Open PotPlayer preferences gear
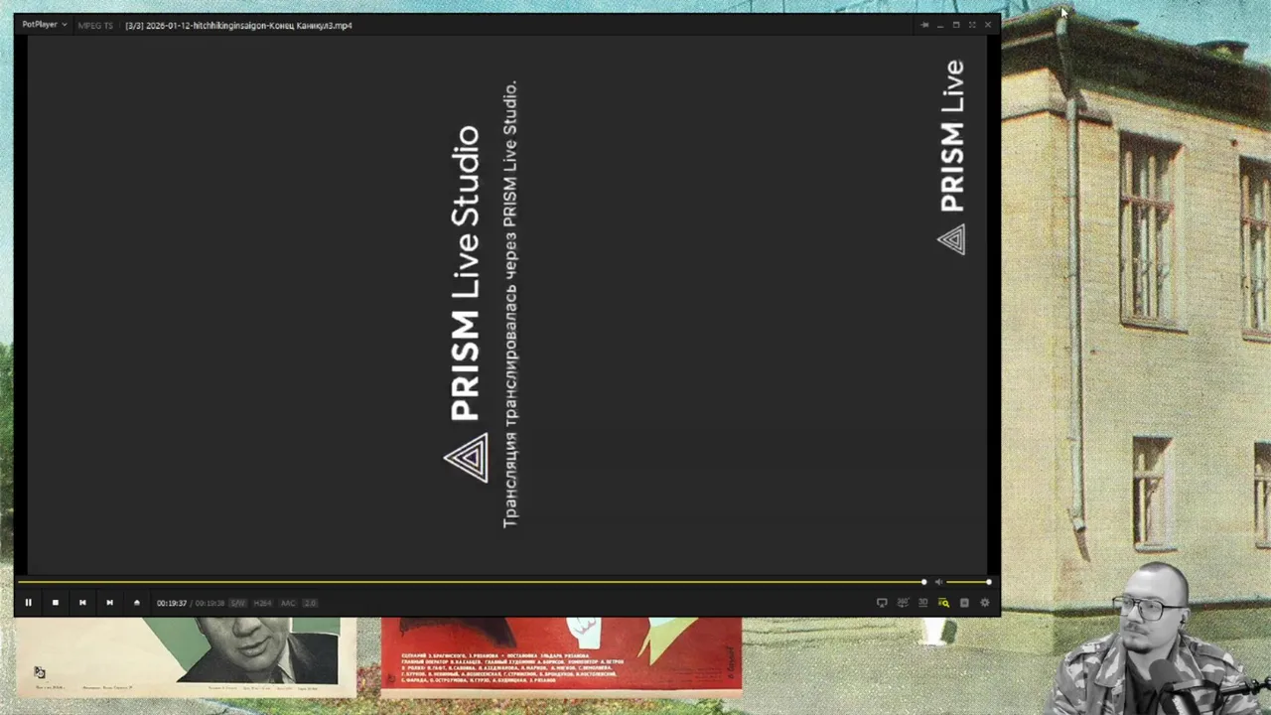This screenshot has height=715, width=1271. (x=985, y=603)
